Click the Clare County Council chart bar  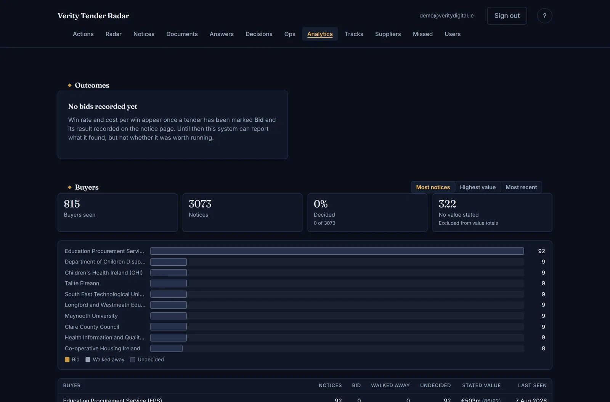click(169, 327)
